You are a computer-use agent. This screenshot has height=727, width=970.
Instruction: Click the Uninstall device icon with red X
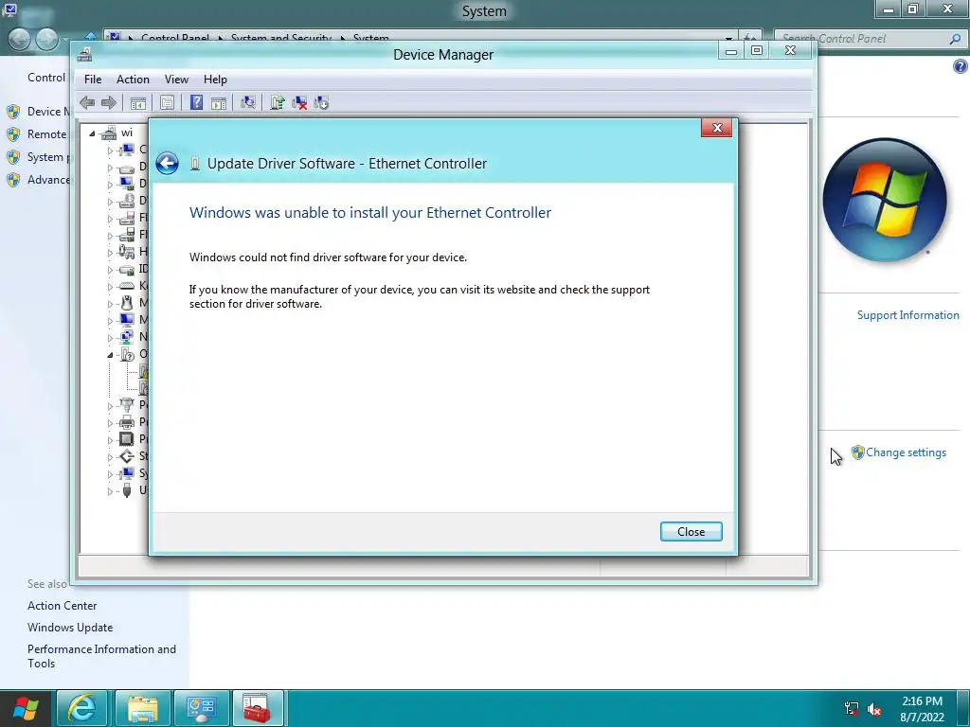click(299, 102)
